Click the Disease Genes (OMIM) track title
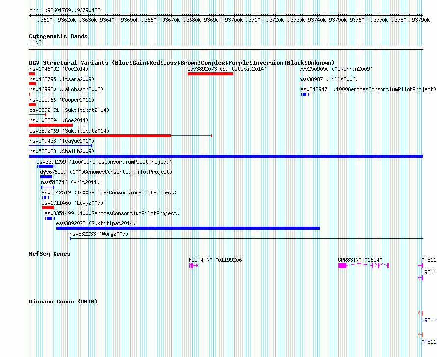437x357 pixels. pyautogui.click(x=63, y=302)
